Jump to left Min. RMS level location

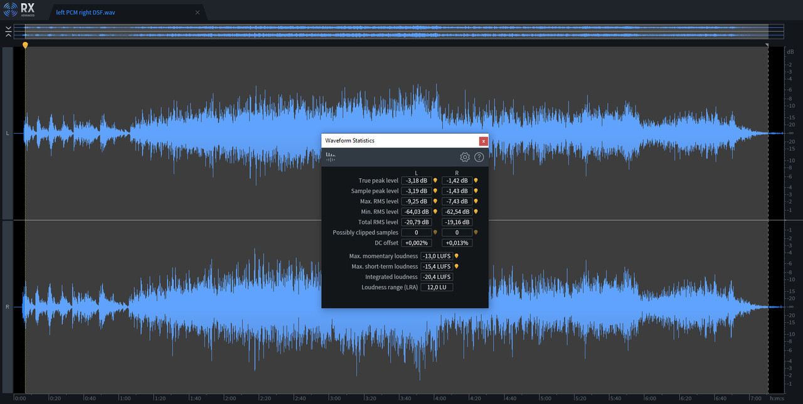click(x=435, y=211)
